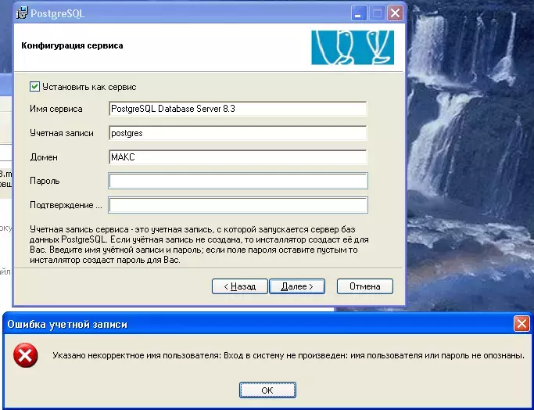Cancel installation with the Отмена button
The image size is (534, 410).
(x=365, y=286)
